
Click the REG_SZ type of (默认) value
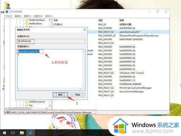[x=102, y=24]
